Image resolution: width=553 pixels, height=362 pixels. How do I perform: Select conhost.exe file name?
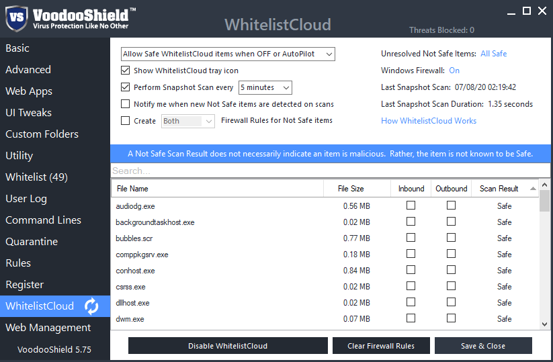(136, 271)
